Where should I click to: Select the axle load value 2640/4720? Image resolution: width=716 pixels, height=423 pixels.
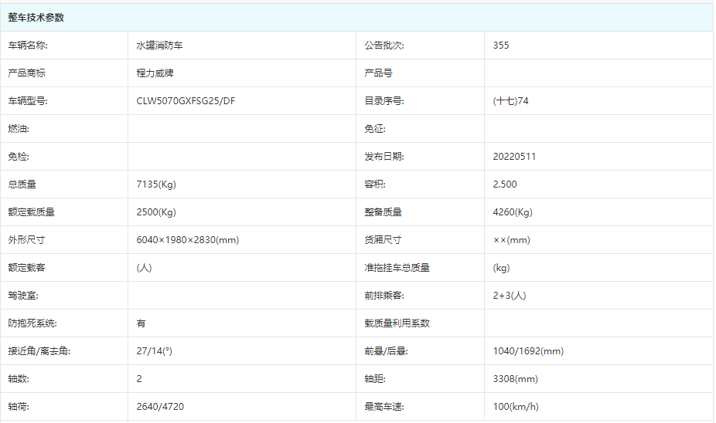point(160,407)
